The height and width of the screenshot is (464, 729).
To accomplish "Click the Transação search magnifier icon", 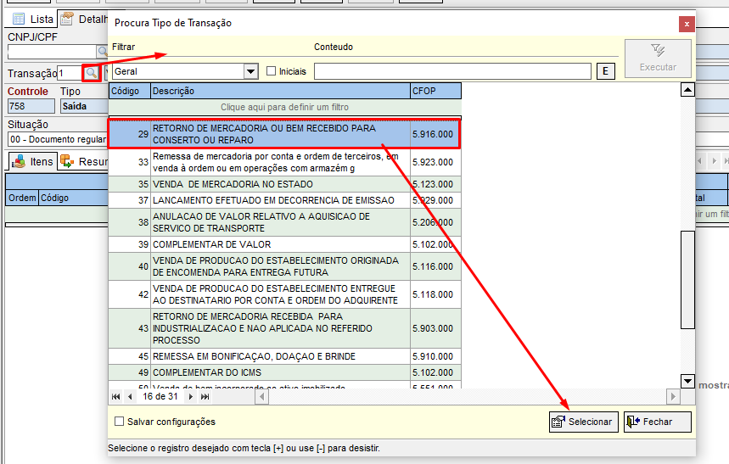I will tap(90, 74).
